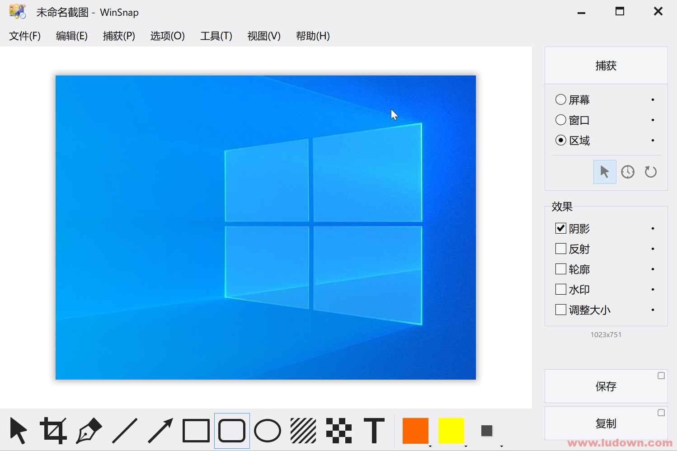
Task: Open settings dot for 反射 effect
Action: click(653, 249)
